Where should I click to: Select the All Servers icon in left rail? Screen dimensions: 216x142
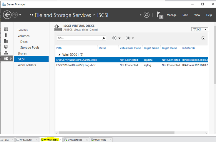tap(6, 41)
